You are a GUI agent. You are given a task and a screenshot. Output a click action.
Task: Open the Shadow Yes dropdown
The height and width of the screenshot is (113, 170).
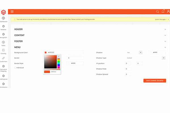coord(141,52)
